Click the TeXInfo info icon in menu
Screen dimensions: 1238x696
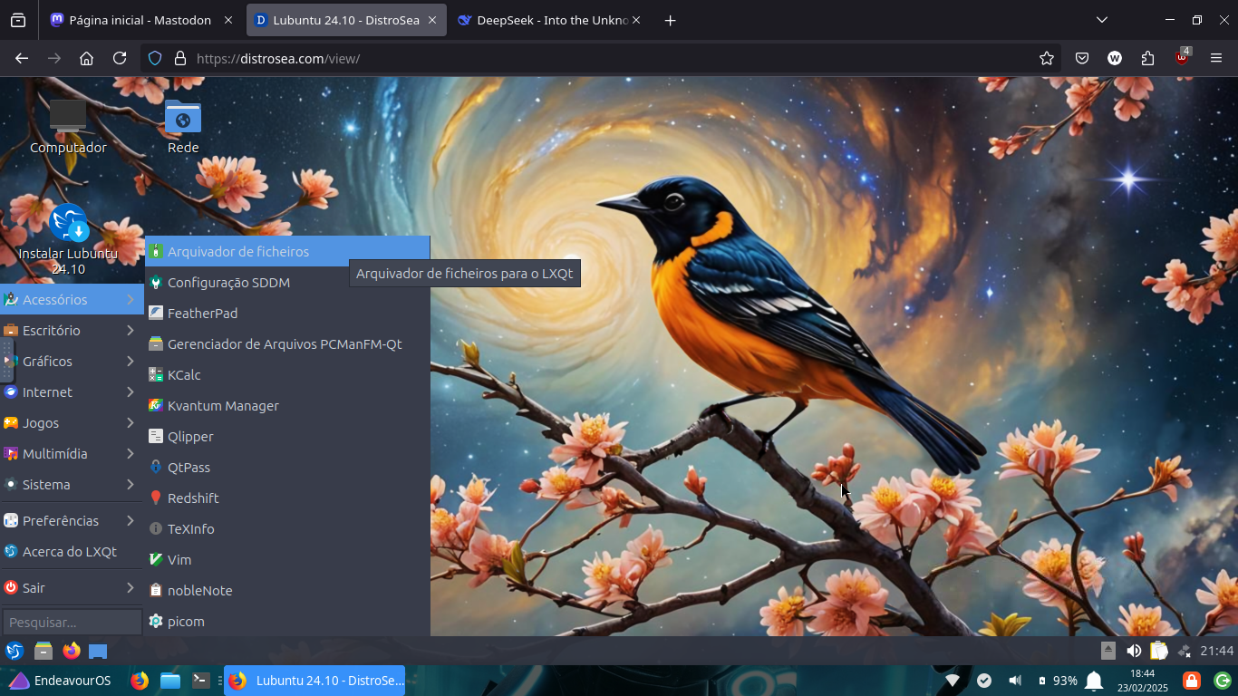156,529
